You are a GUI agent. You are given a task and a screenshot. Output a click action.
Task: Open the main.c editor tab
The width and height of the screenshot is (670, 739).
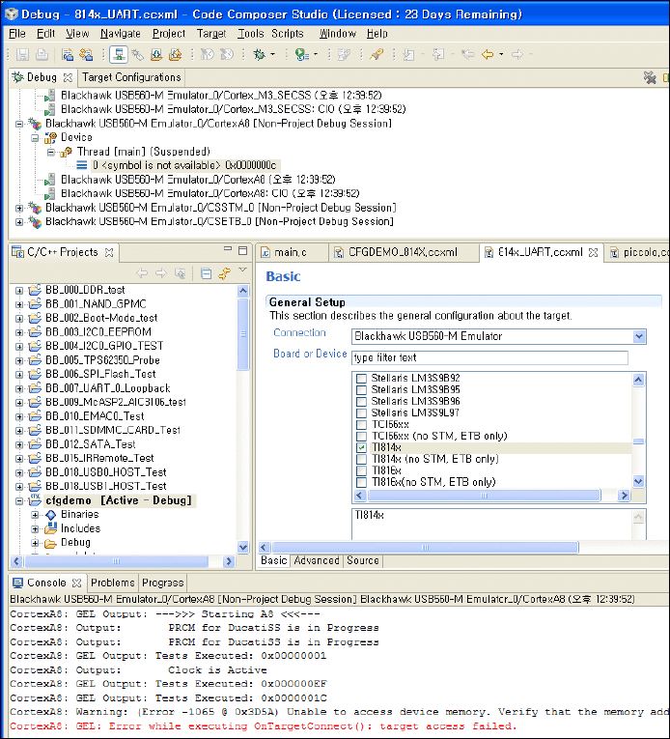(291, 253)
